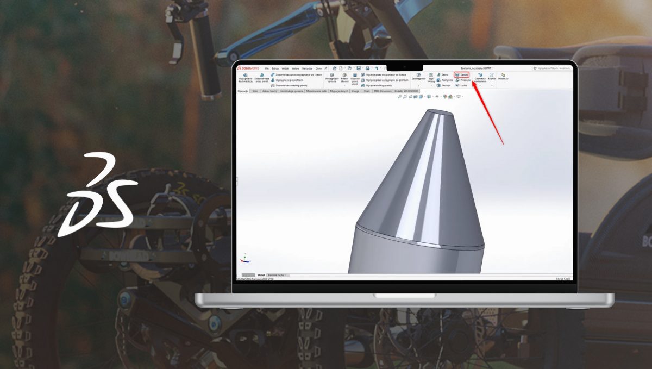Select Dodanie/baza według granicy
Image resolution: width=652 pixels, height=369 pixels.
(289, 85)
